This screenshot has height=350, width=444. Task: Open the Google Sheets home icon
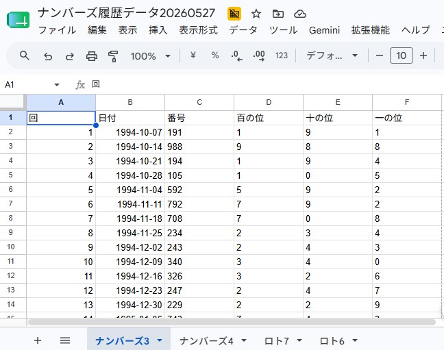click(18, 20)
